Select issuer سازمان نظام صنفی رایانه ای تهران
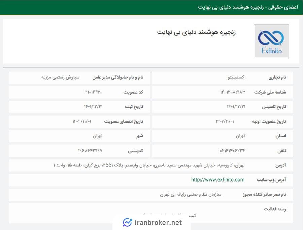The height and width of the screenshot is (230, 303). coord(191,194)
